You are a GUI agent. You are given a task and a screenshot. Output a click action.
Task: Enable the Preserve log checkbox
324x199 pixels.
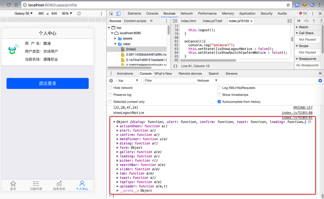[x=110, y=95]
